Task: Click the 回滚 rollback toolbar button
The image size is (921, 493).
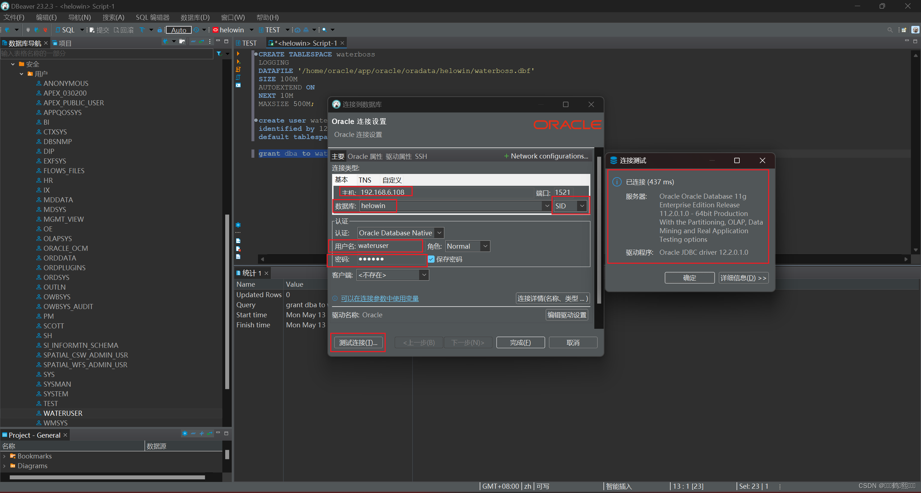Action: click(x=124, y=30)
